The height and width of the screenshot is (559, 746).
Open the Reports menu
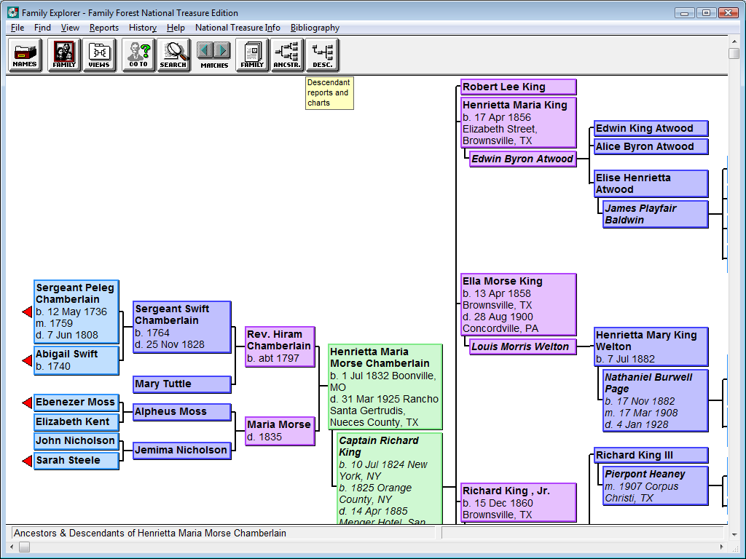103,28
